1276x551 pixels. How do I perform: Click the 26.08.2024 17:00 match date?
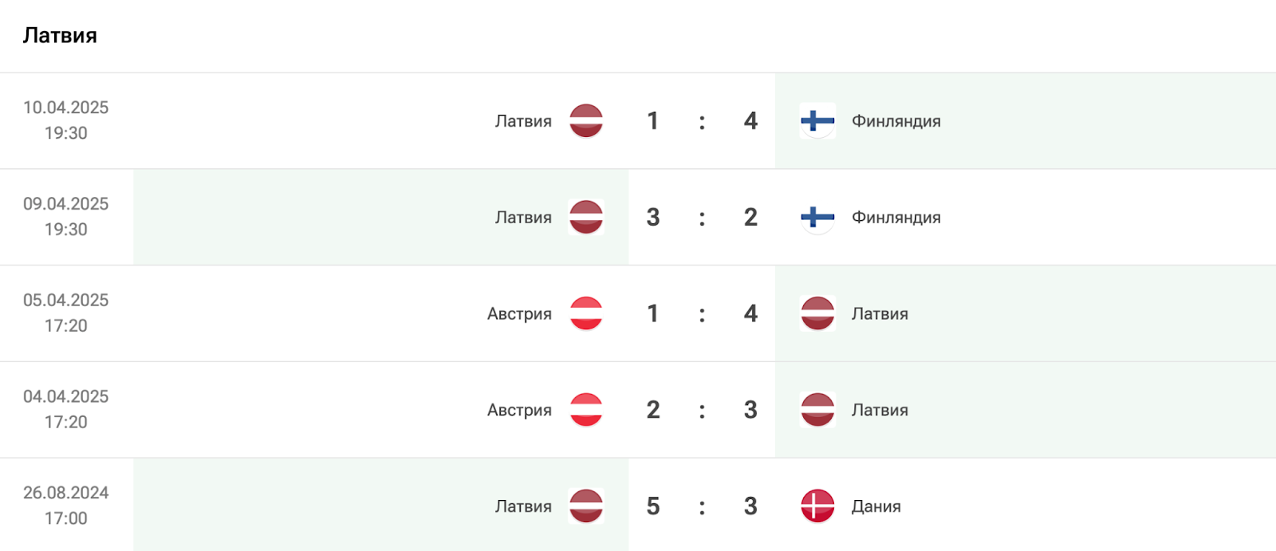pos(65,506)
